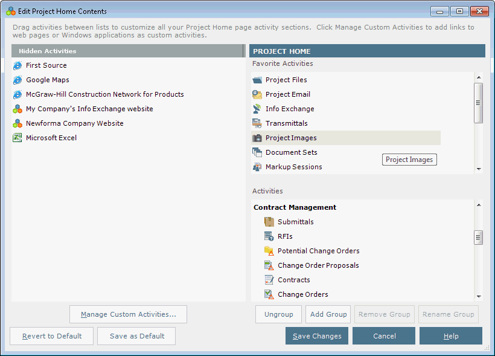495x356 pixels.
Task: Select Project Files favorite activity
Action: click(286, 80)
